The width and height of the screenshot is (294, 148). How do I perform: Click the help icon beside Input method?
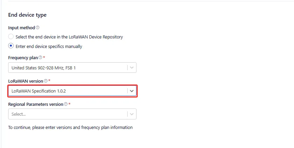[x=38, y=28]
